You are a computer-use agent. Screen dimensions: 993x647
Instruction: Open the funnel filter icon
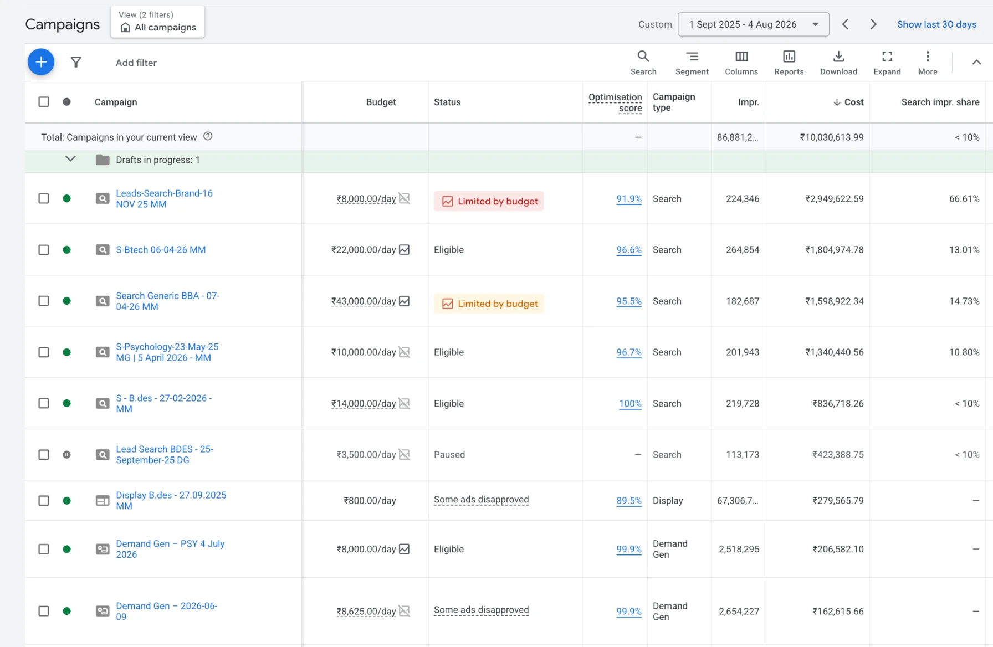coord(76,62)
